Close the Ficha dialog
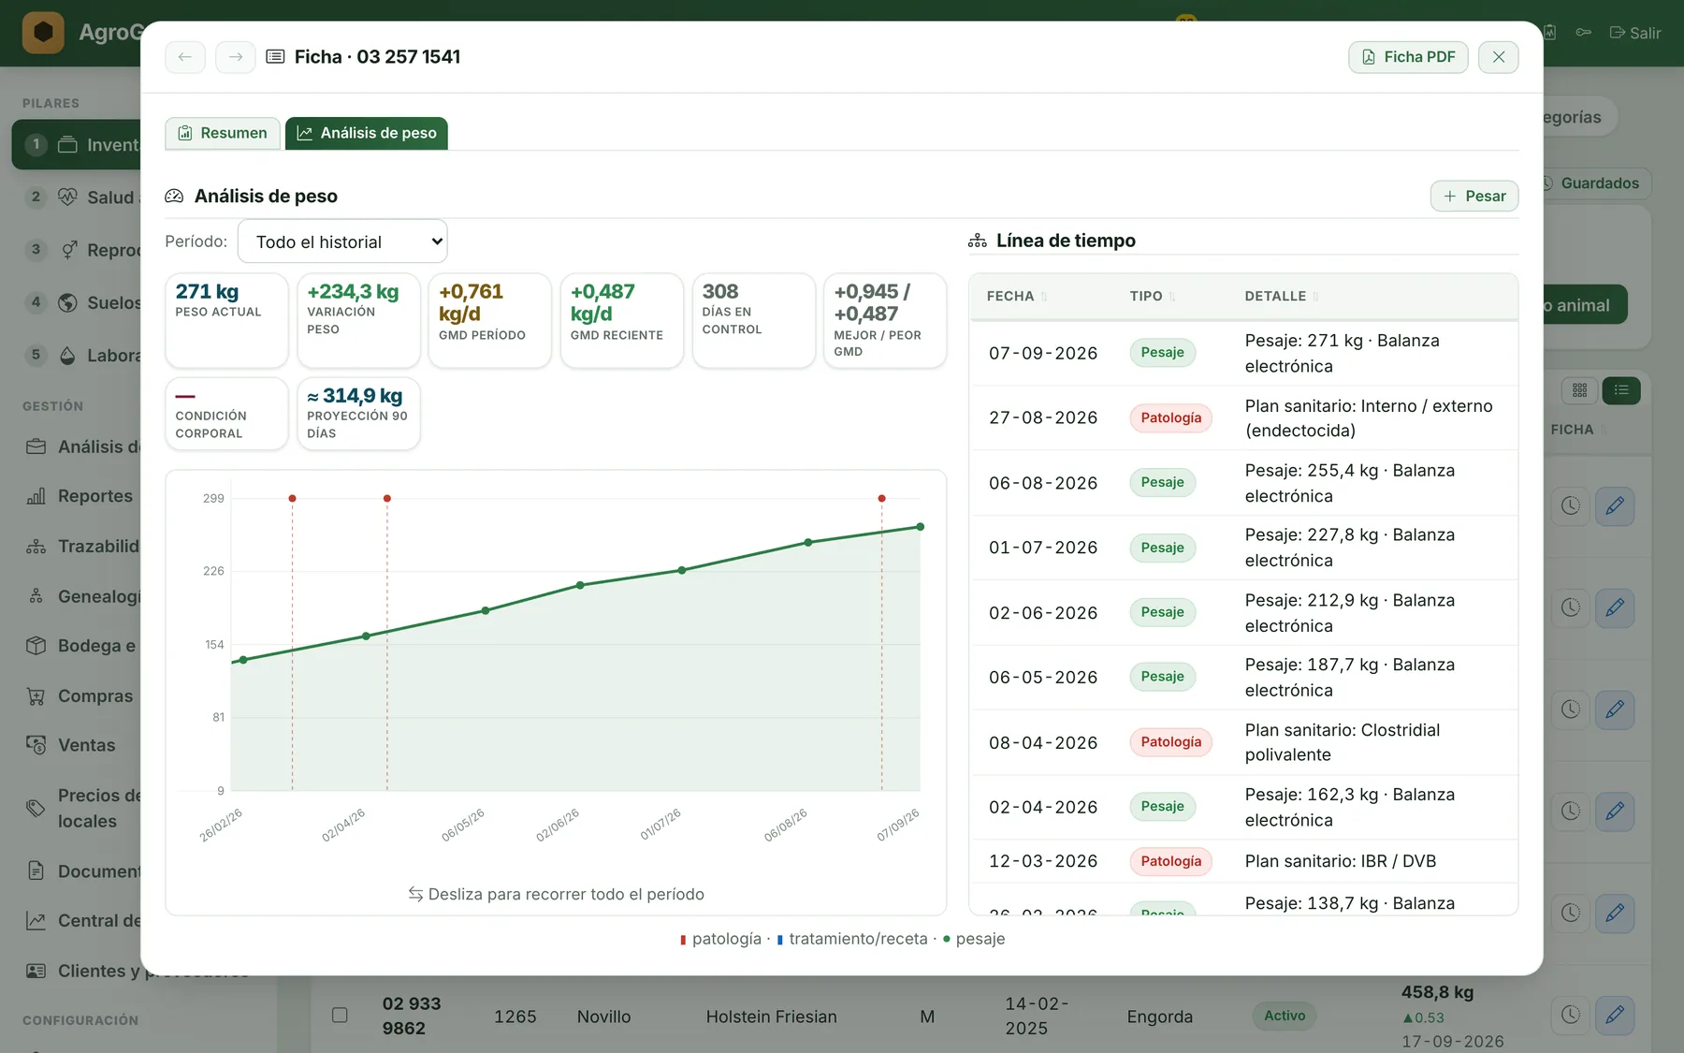Screen dimensions: 1684x1053 pos(1499,57)
